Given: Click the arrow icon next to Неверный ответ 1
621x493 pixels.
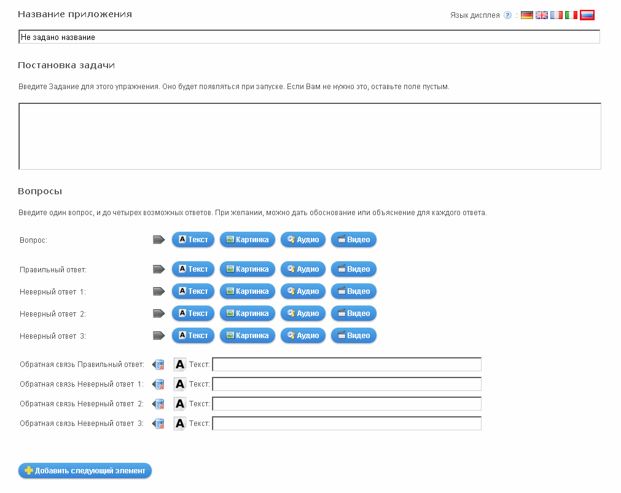Looking at the screenshot, I should coord(159,291).
